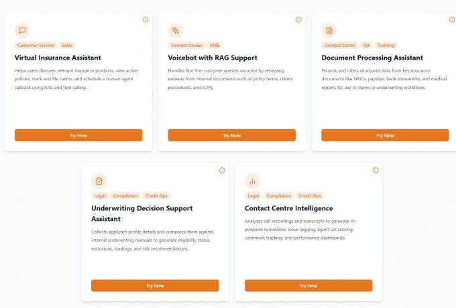Start Underwriting Decision Support Assistant via Try Now
The image size is (456, 308).
(155, 286)
